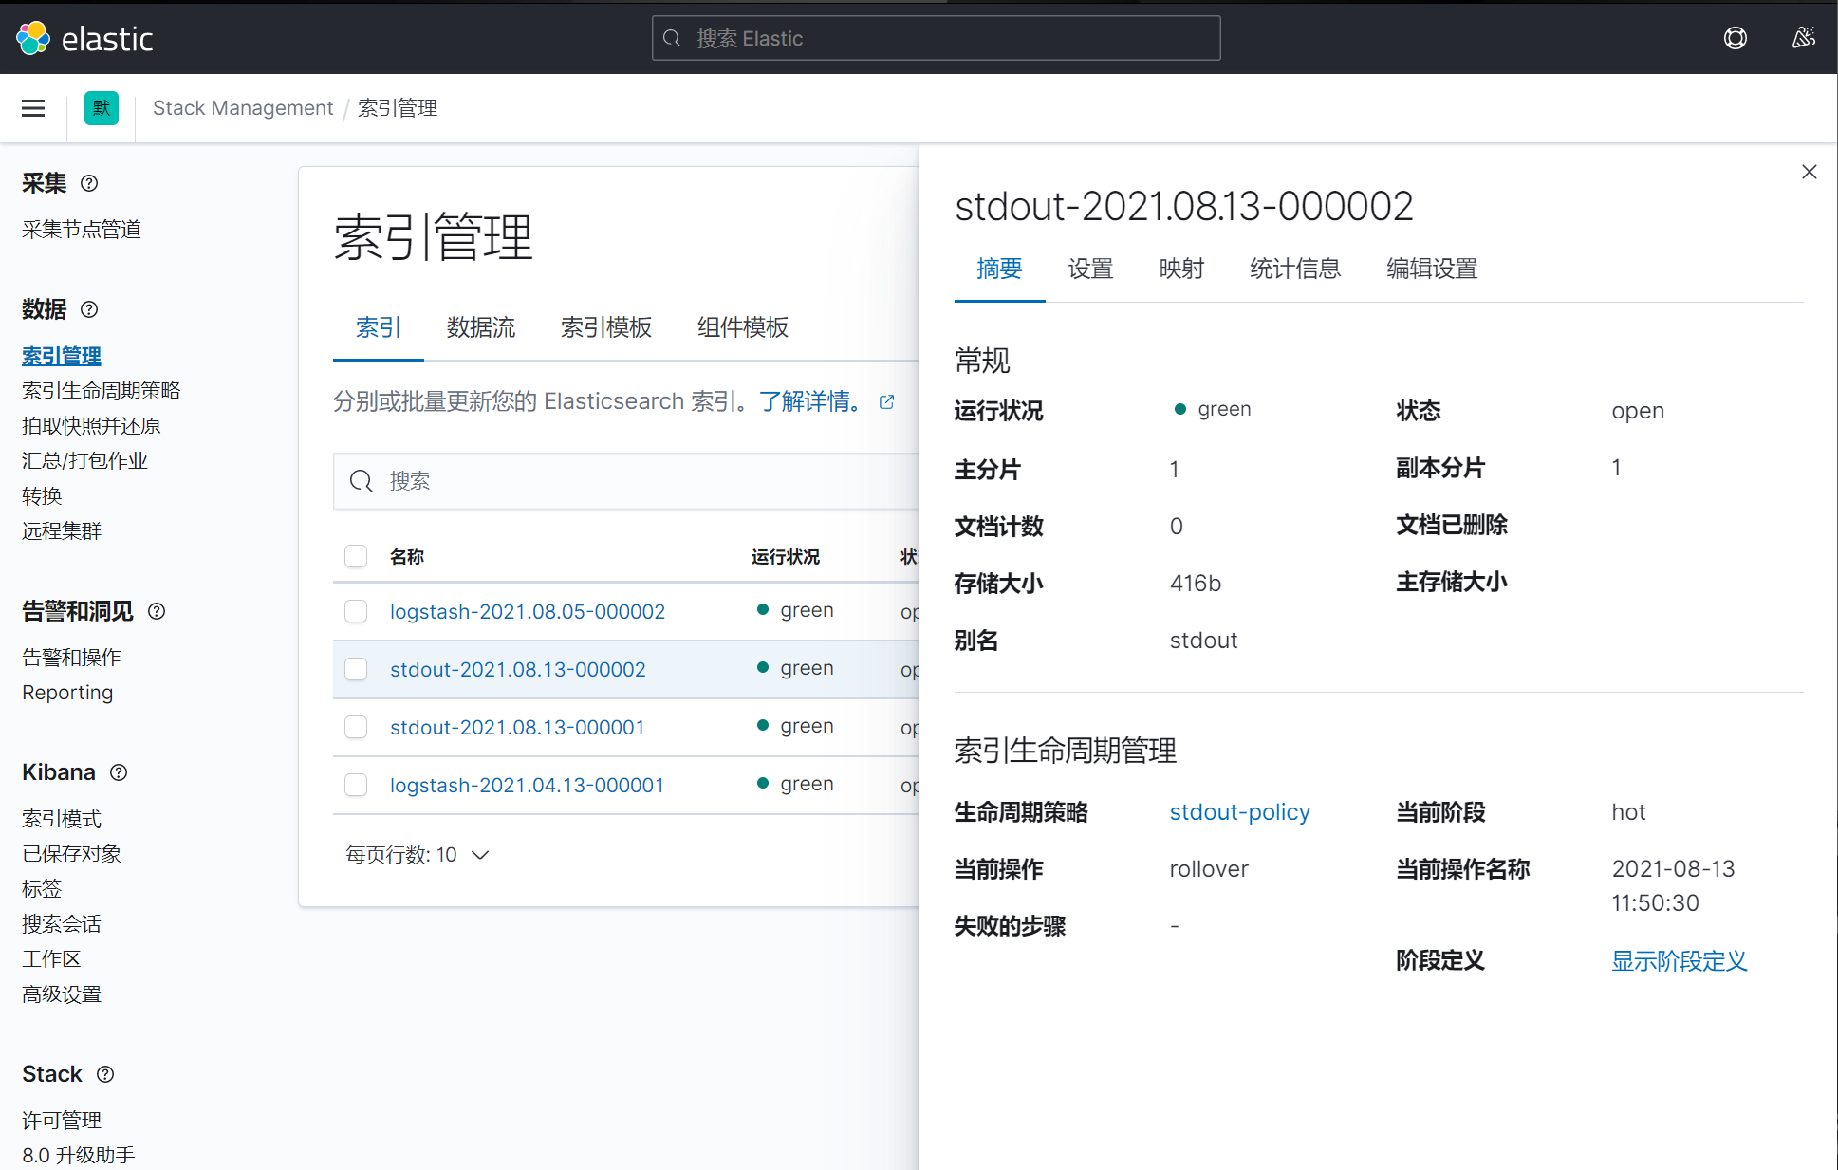This screenshot has height=1170, width=1838.
Task: Open 远程集群 in sidebar
Action: [62, 530]
